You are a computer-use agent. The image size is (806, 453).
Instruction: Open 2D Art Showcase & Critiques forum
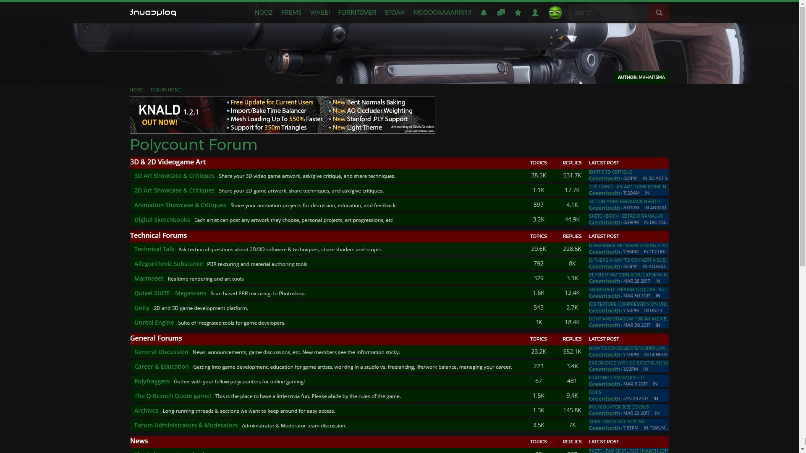tap(174, 190)
